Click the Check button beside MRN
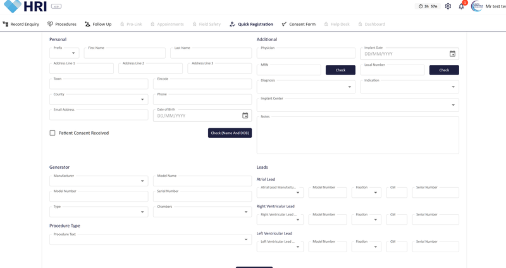Screen dimensions: 506x268 tap(340, 70)
